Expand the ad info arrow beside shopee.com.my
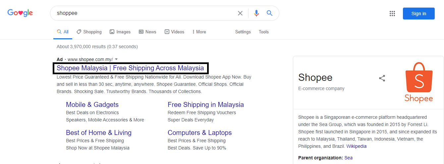444x164 pixels. [x=116, y=60]
